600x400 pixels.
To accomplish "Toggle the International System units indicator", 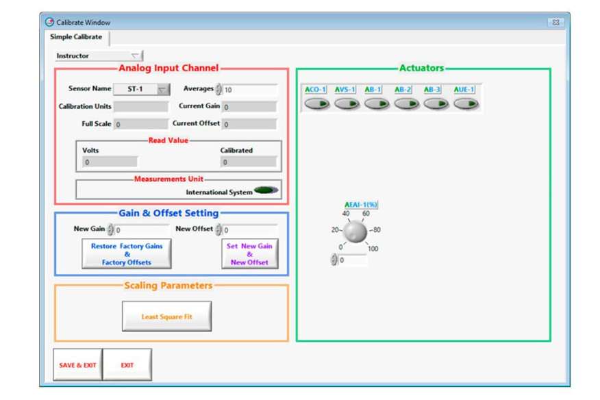I will point(266,190).
